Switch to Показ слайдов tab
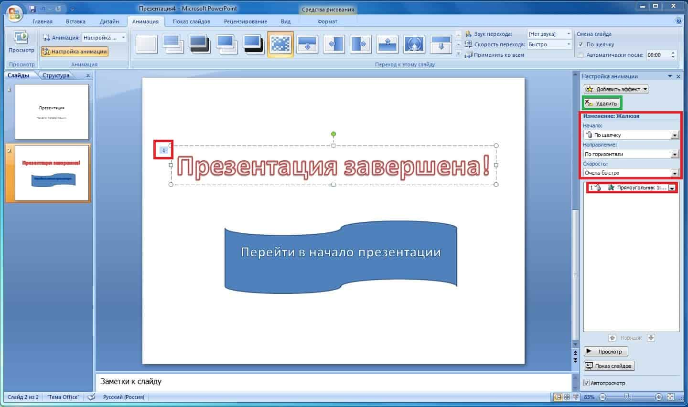This screenshot has height=407, width=688. tap(192, 21)
